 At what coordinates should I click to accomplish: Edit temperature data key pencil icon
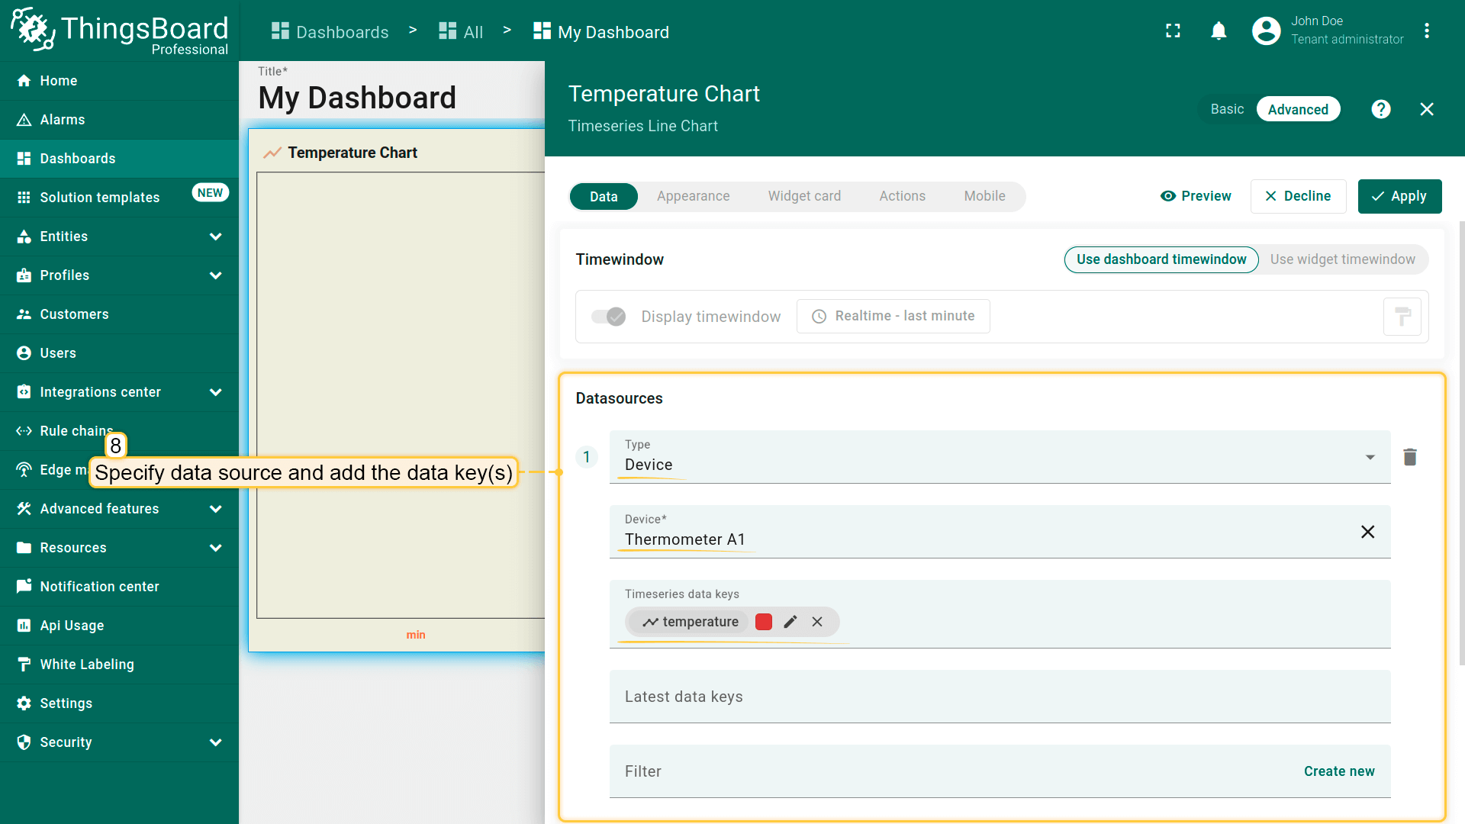coord(790,622)
